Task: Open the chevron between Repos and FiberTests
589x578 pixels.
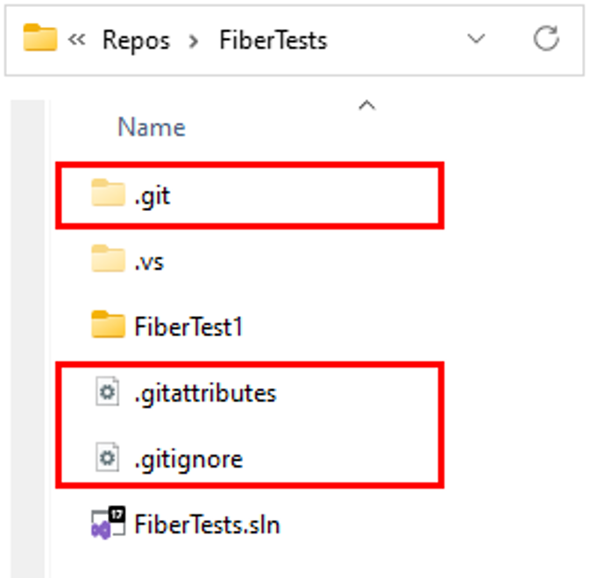Action: pos(194,41)
